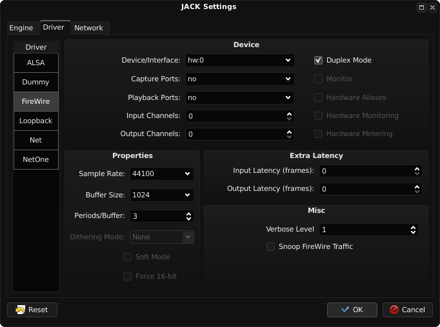Screen dimensions: 440x327
Task: Enable the Hardware Metering checkbox
Action: [318, 134]
